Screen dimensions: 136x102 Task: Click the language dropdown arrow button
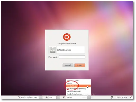pyautogui.click(x=41, y=97)
